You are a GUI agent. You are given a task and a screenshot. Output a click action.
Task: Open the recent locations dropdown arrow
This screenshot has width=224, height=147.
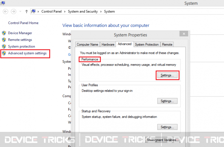pos(20,11)
